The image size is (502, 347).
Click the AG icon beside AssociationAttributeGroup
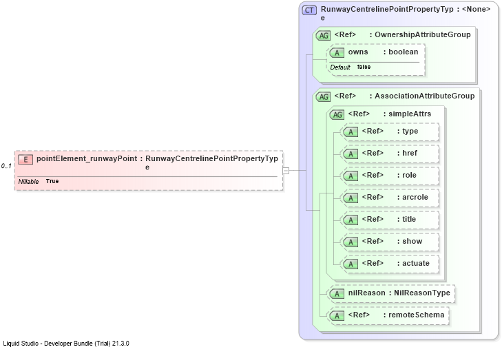(x=323, y=96)
